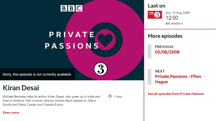Click the 'not currently available' notice
This screenshot has width=216, height=121.
(37, 74)
